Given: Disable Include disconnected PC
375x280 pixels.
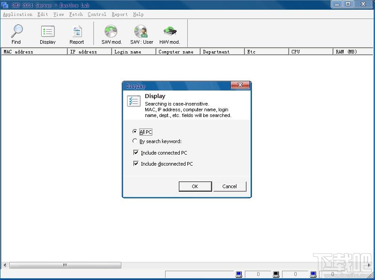Looking at the screenshot, I should 136,163.
